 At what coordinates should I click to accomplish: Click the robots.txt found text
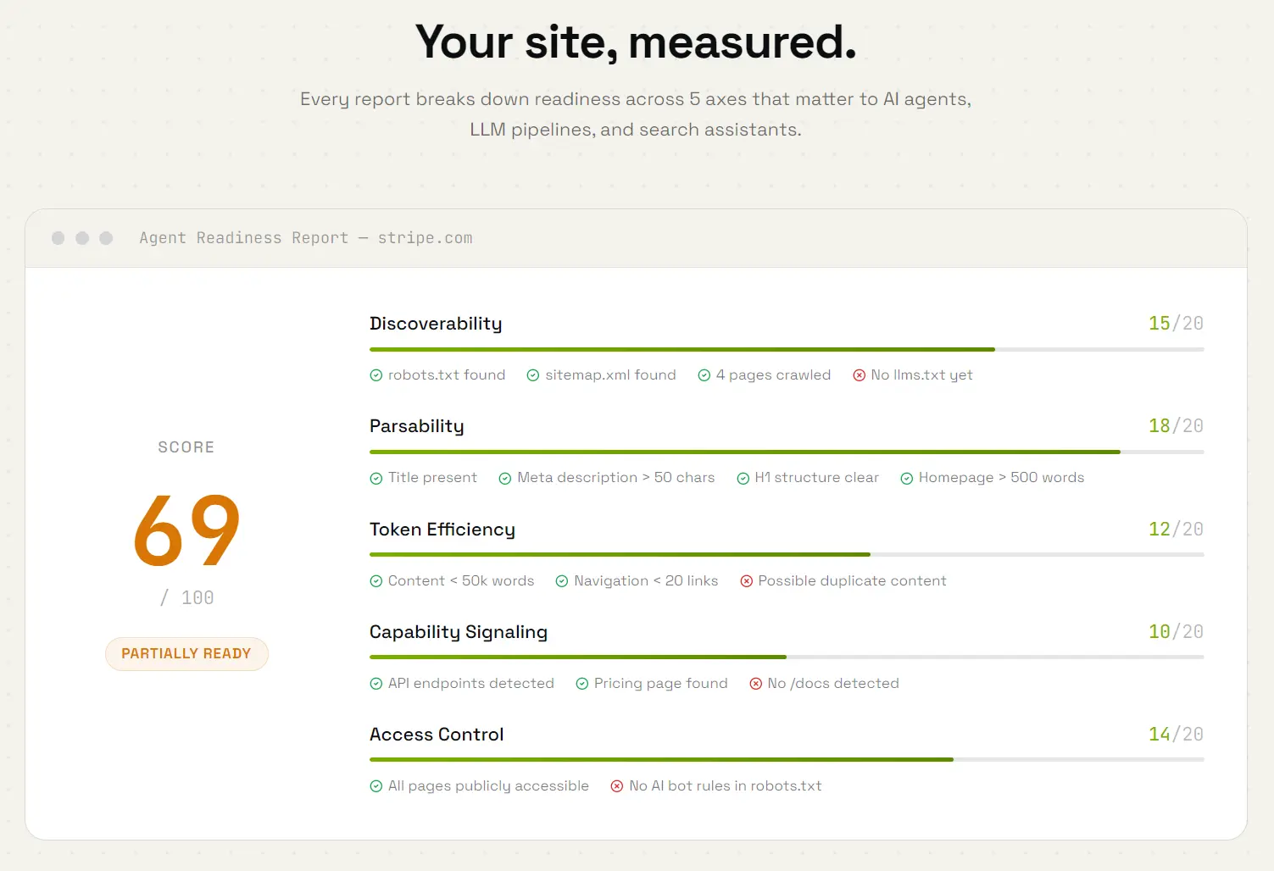pos(447,375)
